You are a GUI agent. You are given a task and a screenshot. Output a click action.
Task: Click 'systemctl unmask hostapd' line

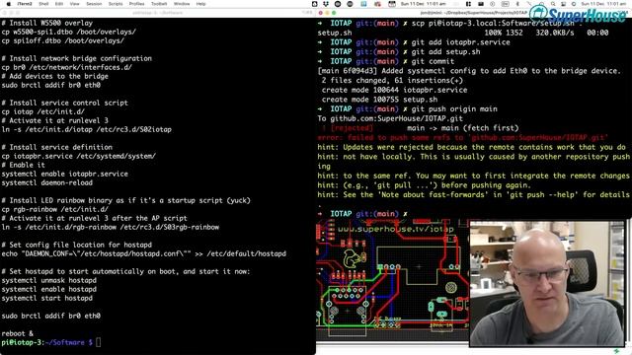coord(48,280)
